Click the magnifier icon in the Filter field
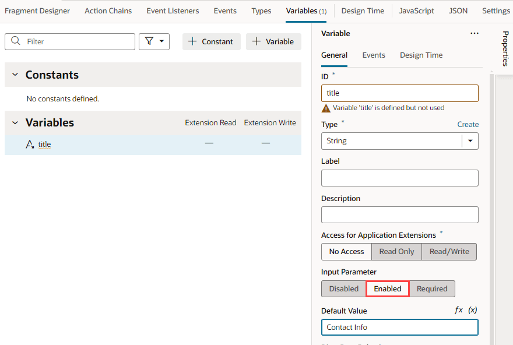Image resolution: width=513 pixels, height=345 pixels. 15,41
